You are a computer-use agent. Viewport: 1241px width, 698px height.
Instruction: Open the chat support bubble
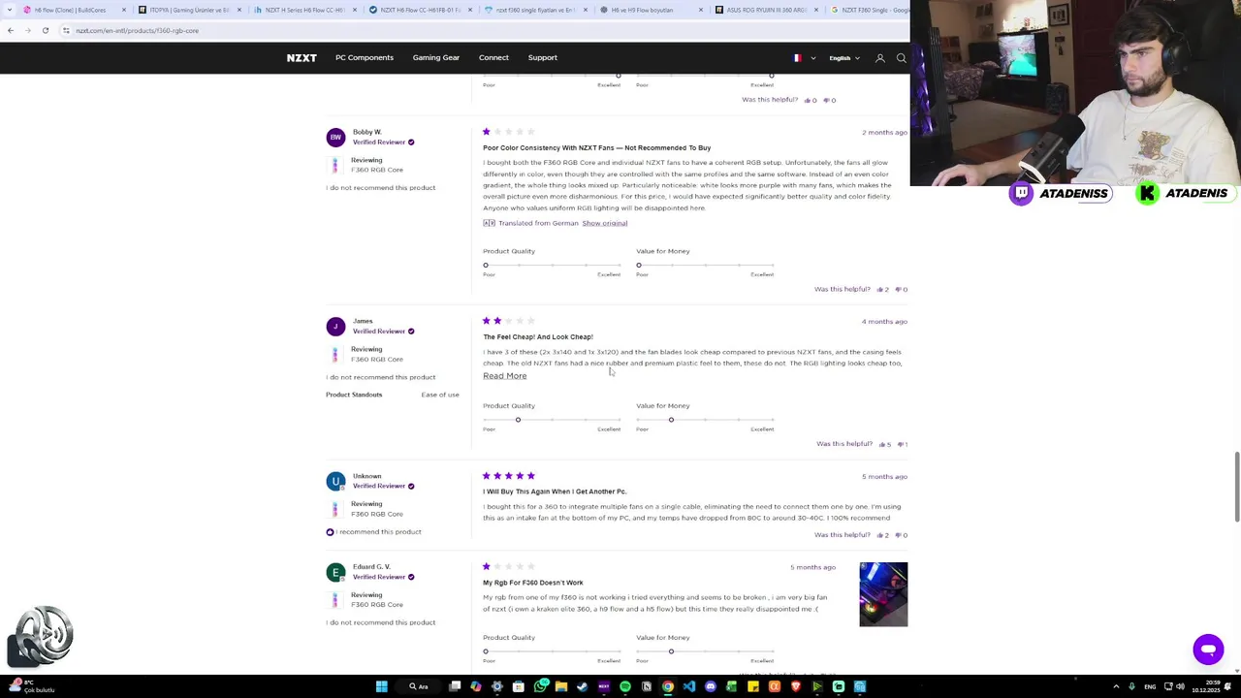pos(1208,650)
